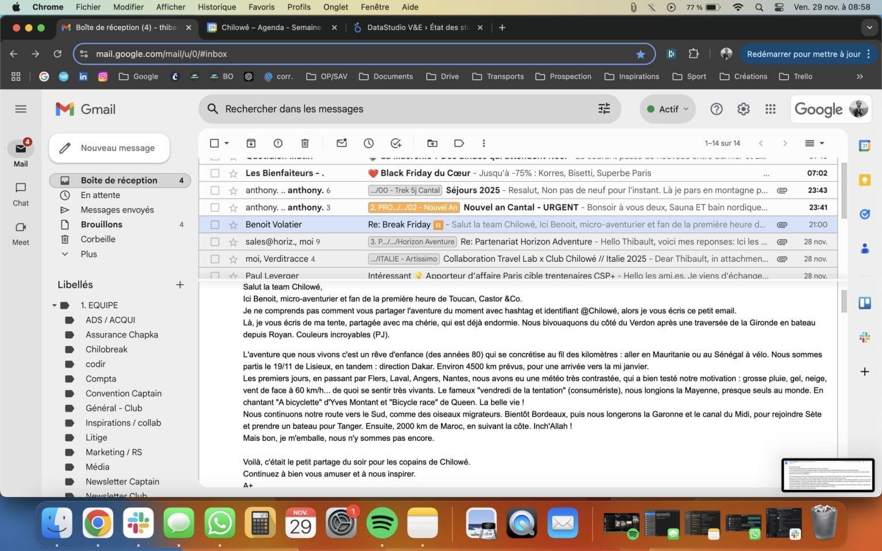Get more add-ons plus icon
The image size is (882, 551).
point(864,372)
